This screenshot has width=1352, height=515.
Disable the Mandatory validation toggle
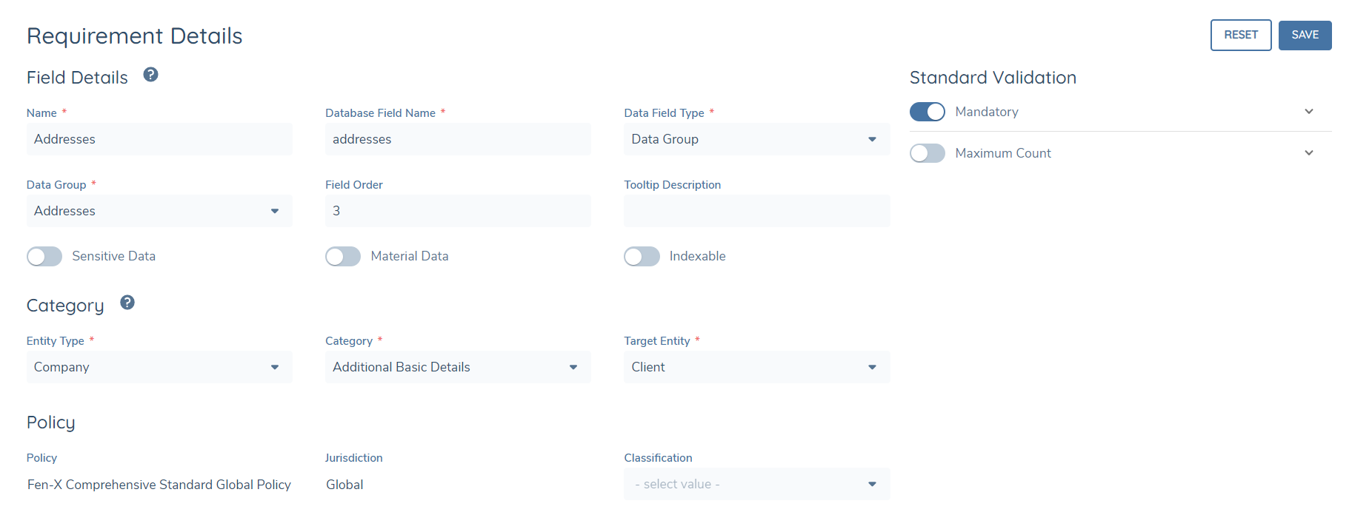coord(927,112)
